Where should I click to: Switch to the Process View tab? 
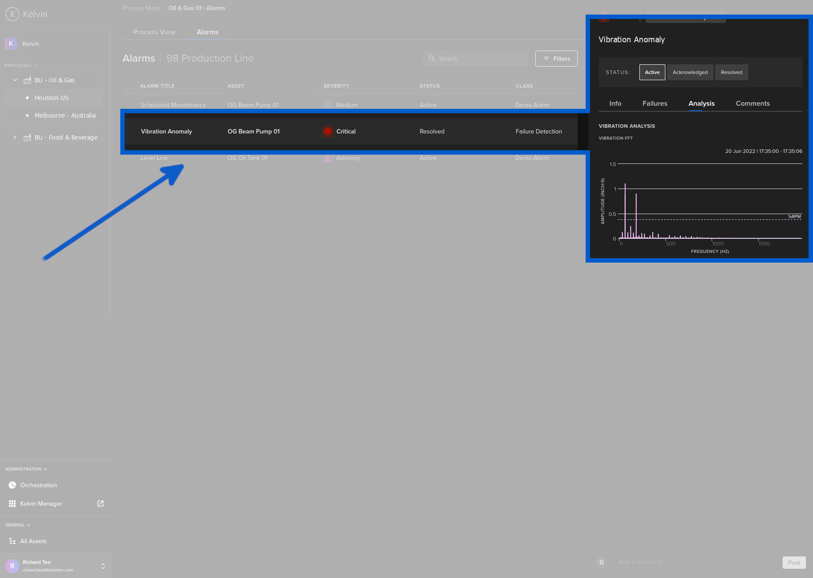[x=154, y=32]
